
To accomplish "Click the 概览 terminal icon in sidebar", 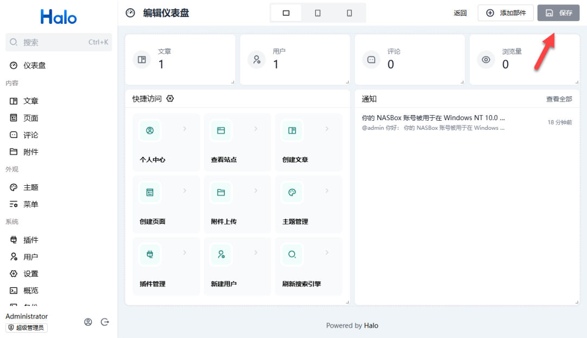I will click(14, 291).
